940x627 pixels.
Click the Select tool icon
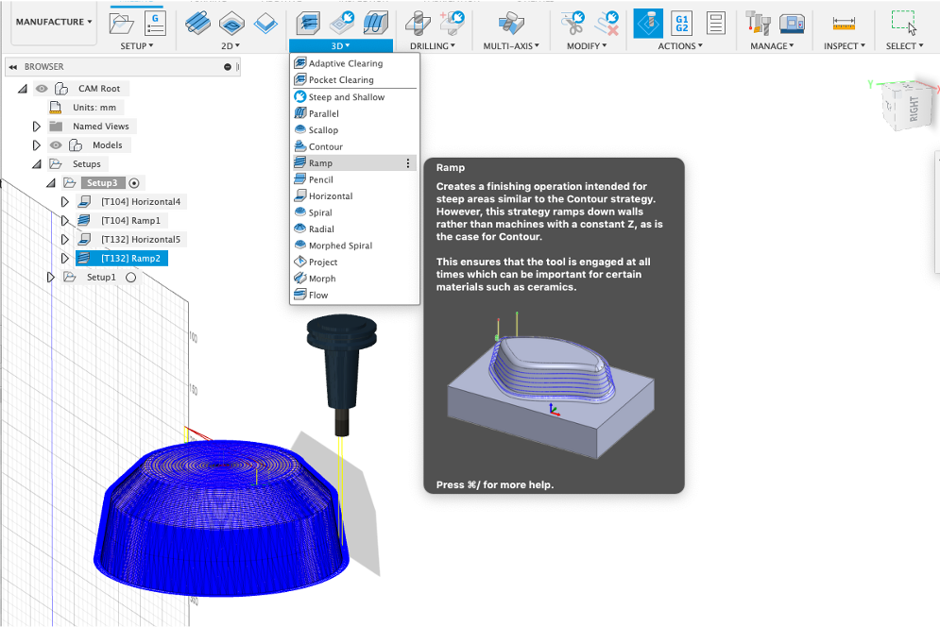click(x=904, y=24)
